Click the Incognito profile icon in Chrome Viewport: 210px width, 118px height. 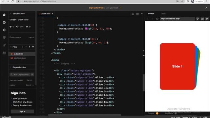click(x=193, y=1)
